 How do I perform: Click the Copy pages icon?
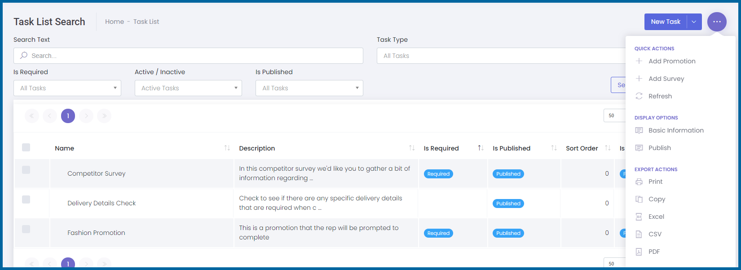[x=639, y=199]
